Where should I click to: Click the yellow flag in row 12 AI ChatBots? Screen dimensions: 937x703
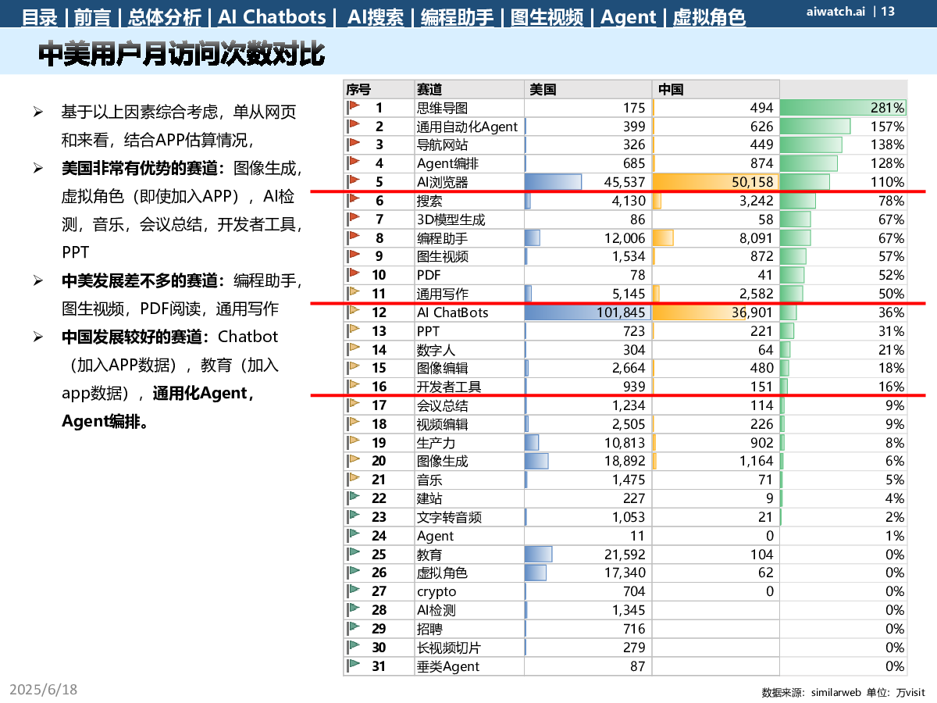353,311
